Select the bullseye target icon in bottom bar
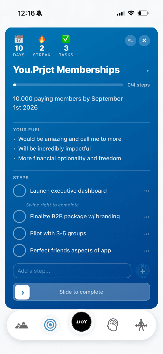 50,324
